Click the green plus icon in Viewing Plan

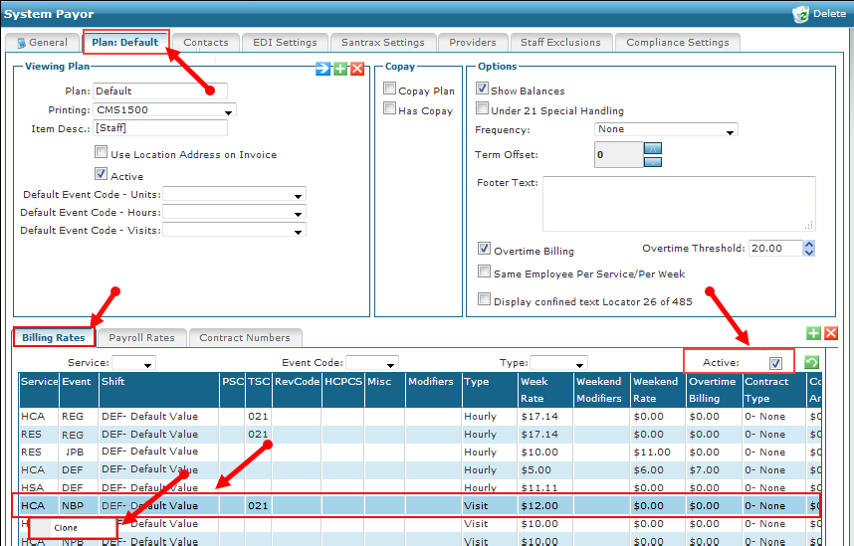tap(339, 68)
